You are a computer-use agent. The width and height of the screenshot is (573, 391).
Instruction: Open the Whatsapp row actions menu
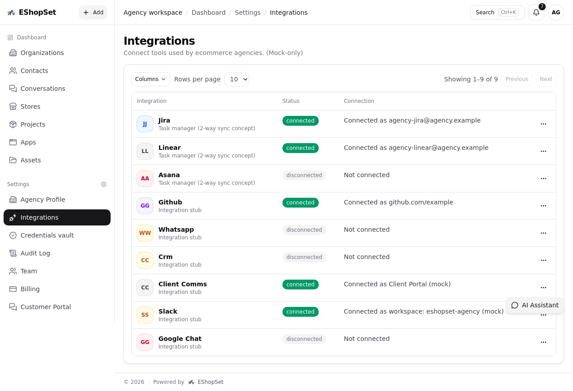pos(543,233)
